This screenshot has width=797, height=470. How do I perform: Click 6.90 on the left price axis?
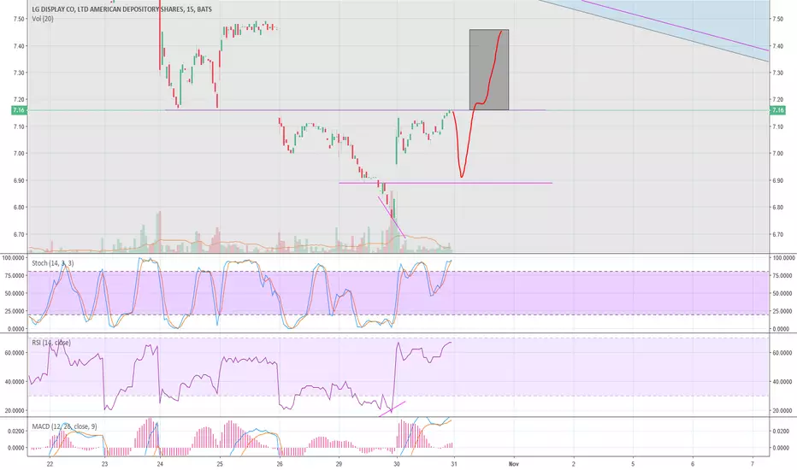tap(20, 180)
